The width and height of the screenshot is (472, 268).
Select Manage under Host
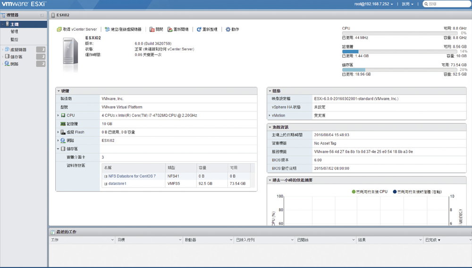15,31
